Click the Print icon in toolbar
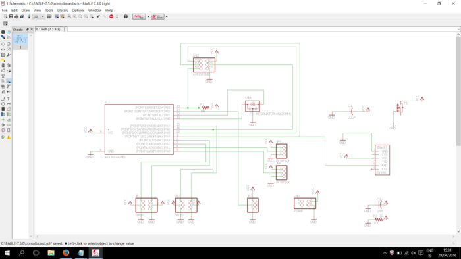 16,16
